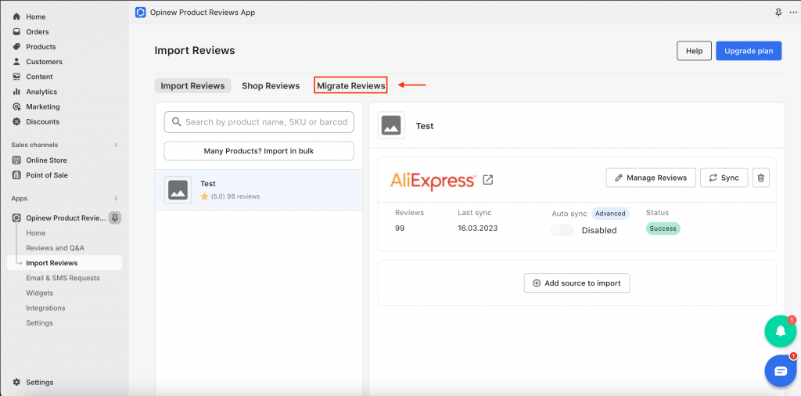This screenshot has width=801, height=396.
Task: Open Point of Sale channel
Action: coord(47,175)
